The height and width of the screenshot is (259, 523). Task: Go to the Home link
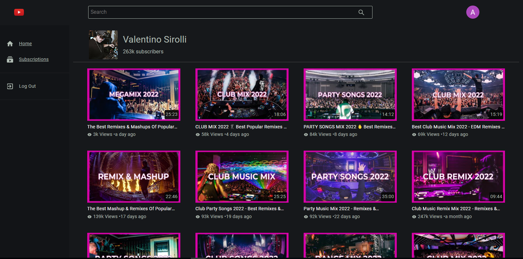[x=25, y=44]
